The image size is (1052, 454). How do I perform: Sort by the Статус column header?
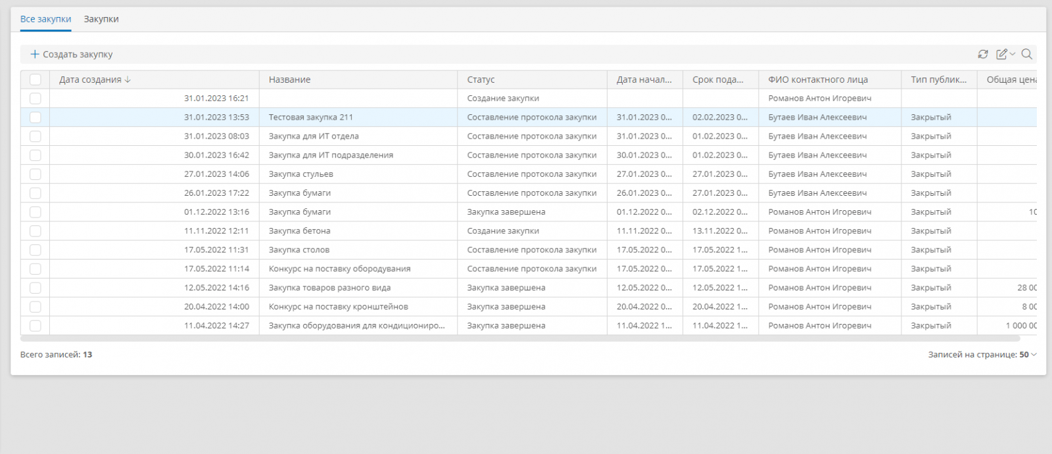click(x=481, y=79)
